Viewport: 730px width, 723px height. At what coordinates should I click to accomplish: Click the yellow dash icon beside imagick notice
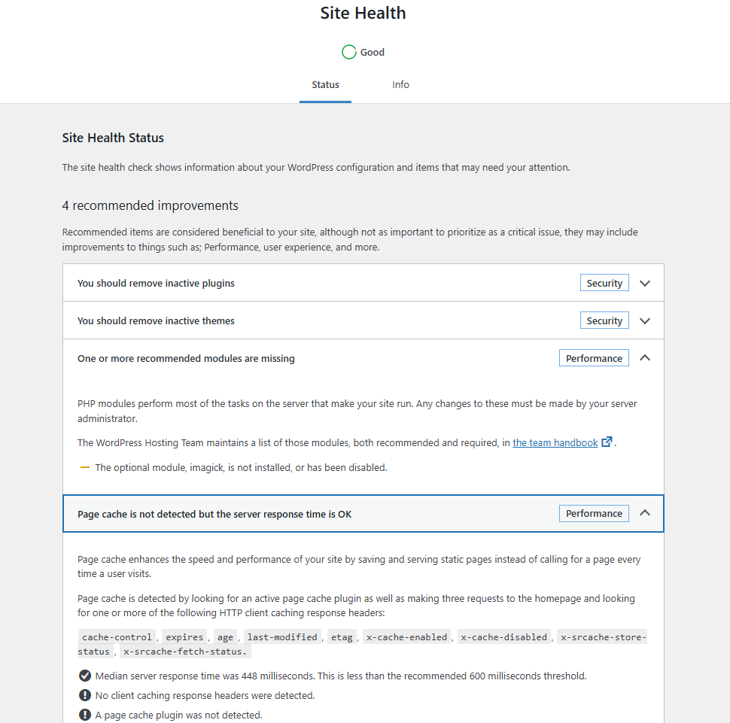point(85,467)
